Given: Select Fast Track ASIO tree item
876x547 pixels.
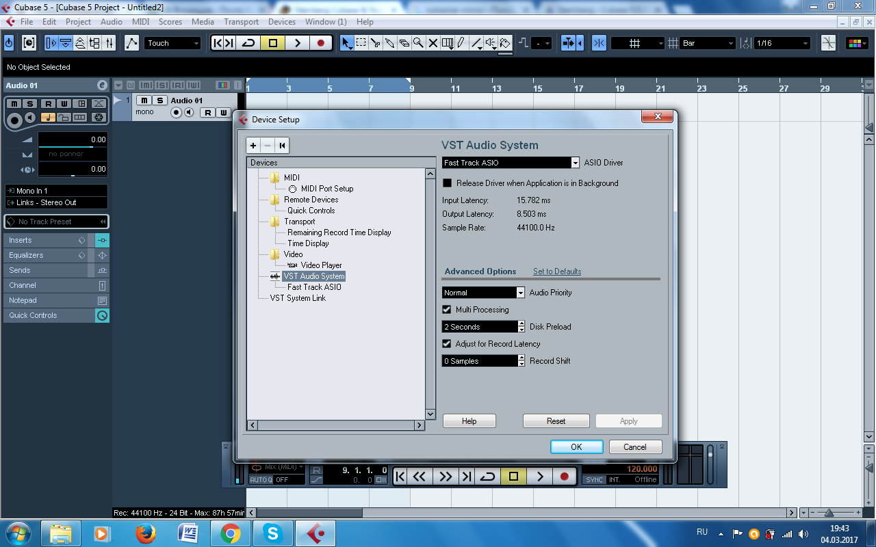Looking at the screenshot, I should point(314,287).
